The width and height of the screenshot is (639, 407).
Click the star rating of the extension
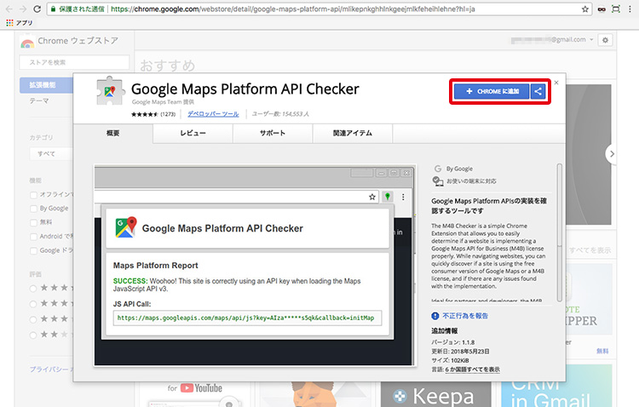click(x=144, y=114)
